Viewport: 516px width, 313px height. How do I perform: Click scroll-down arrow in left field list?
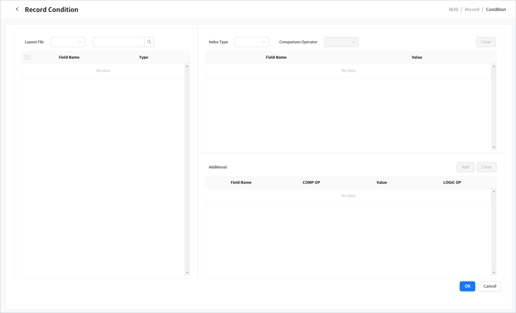coord(187,273)
